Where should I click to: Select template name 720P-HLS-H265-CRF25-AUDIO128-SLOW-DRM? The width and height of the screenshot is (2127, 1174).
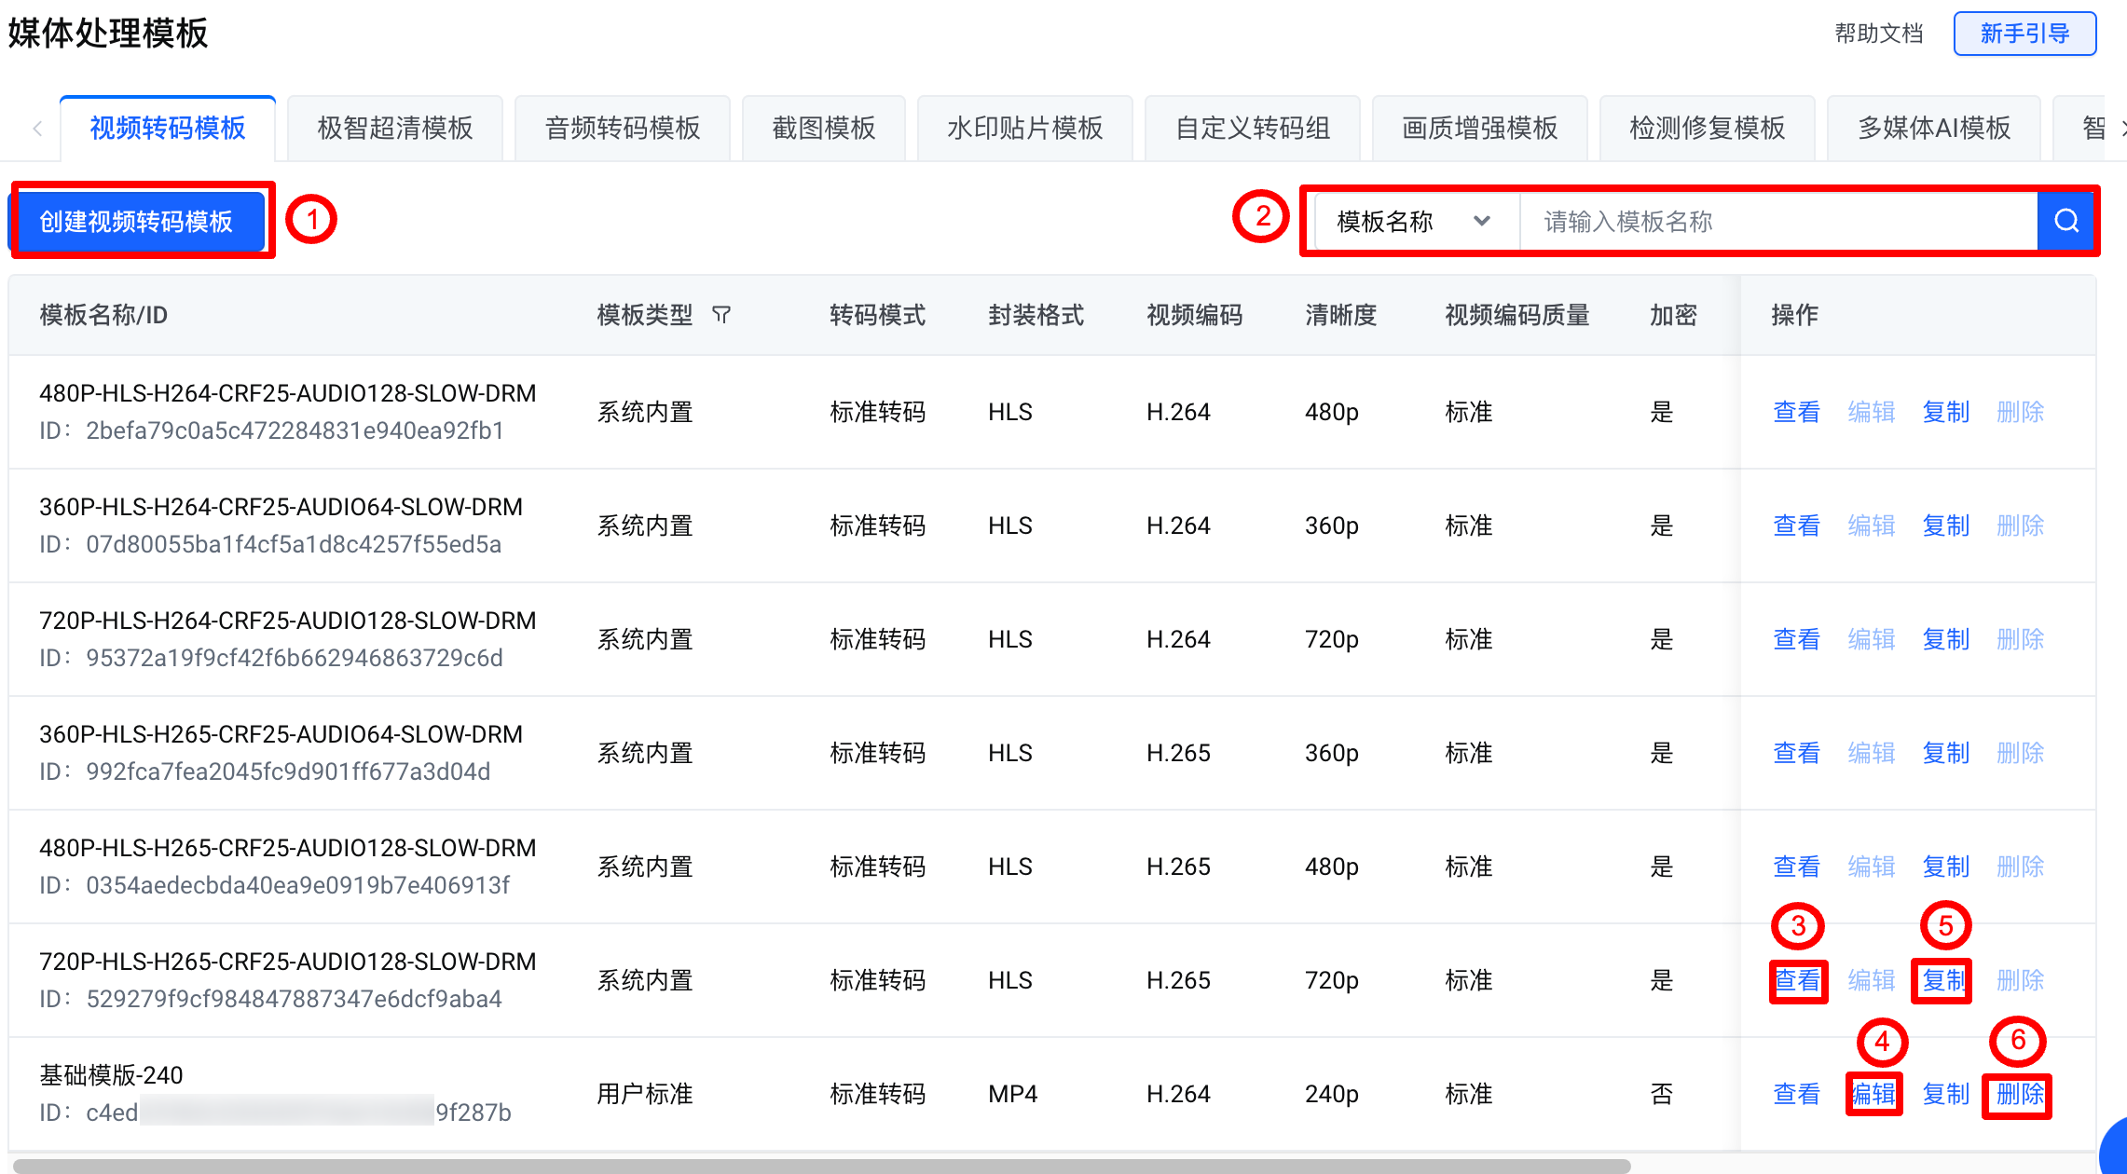[288, 962]
